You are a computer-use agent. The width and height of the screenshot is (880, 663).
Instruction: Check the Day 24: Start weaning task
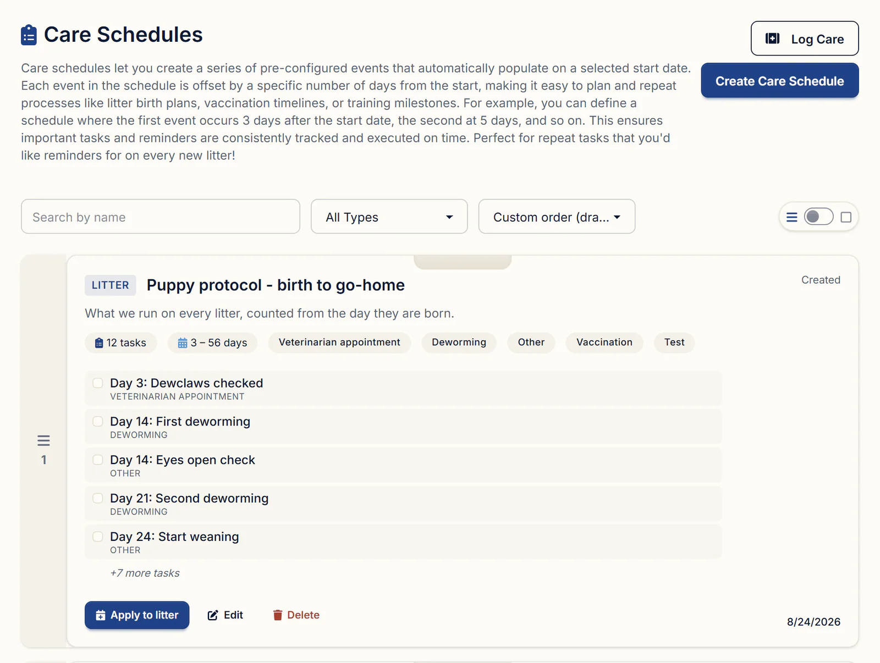tap(98, 537)
